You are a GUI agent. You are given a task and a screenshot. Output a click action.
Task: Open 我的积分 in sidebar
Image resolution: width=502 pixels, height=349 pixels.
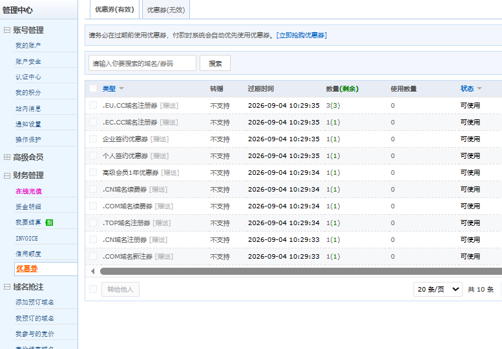tap(28, 93)
